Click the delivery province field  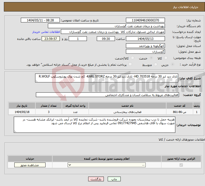145,46
